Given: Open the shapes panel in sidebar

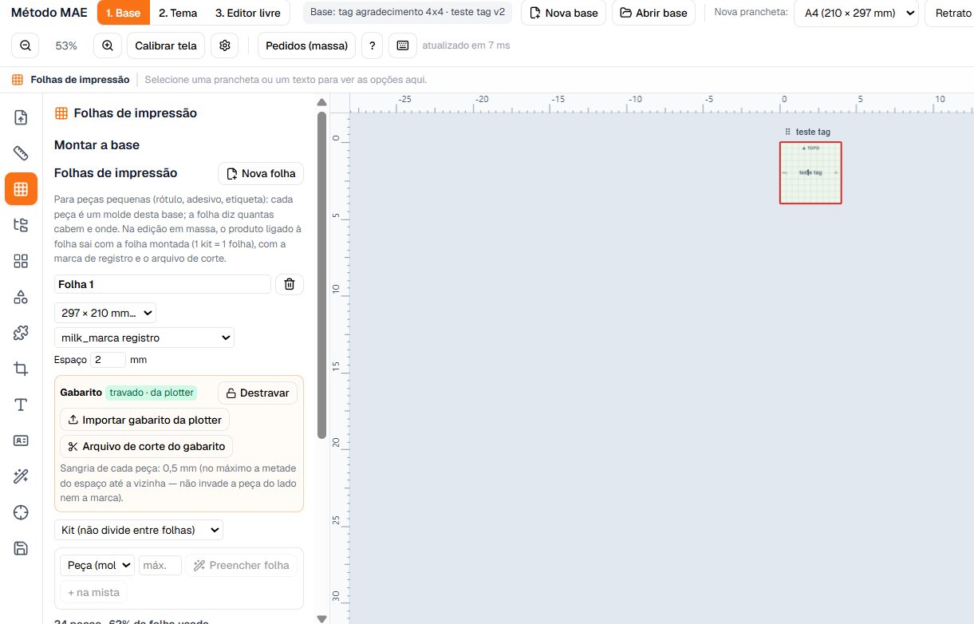Looking at the screenshot, I should (22, 297).
